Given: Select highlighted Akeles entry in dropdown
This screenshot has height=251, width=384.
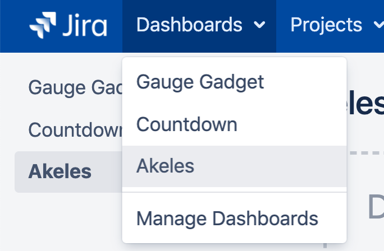Looking at the screenshot, I should pos(165,166).
